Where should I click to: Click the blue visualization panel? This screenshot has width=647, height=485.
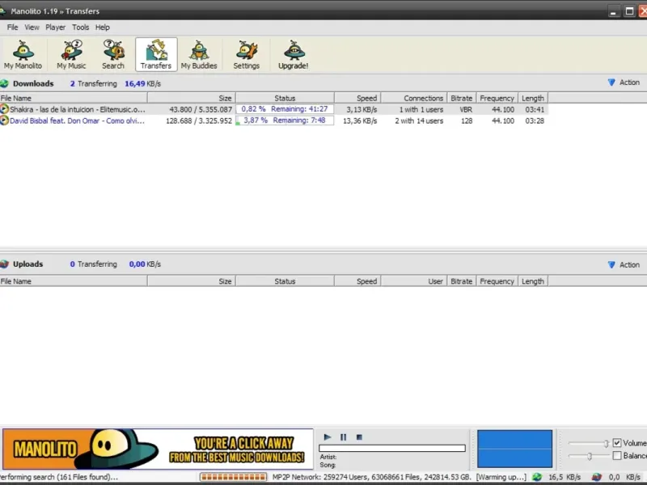tap(514, 449)
